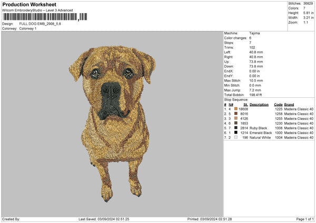Select the Machine value Tajima

coord(255,33)
